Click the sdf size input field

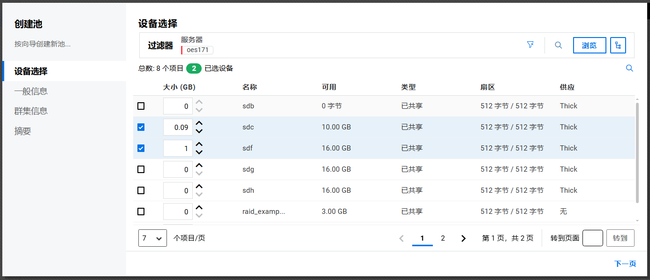pyautogui.click(x=178, y=149)
